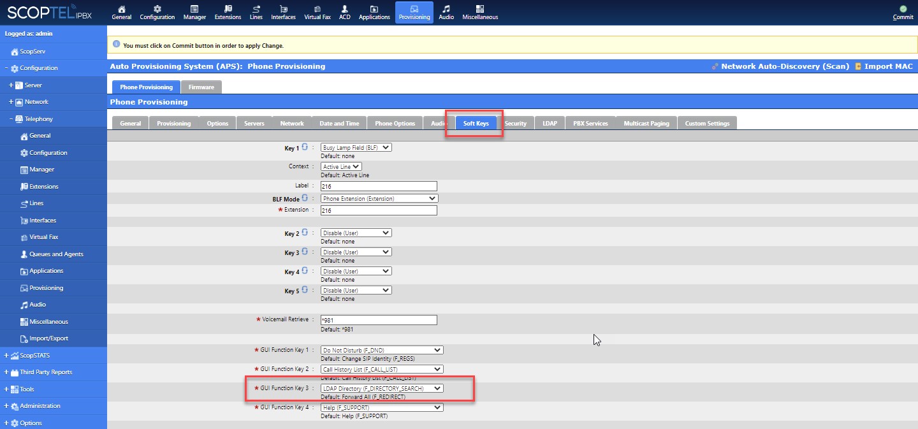Expand the Network sidebar node

[x=11, y=102]
